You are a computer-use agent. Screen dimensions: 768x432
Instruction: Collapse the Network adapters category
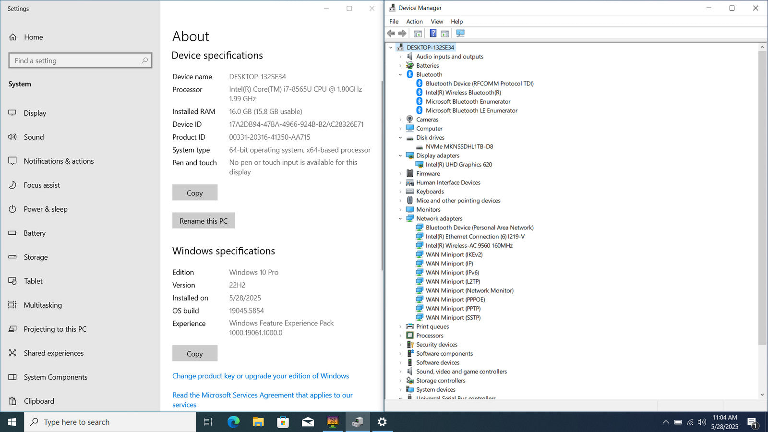(400, 218)
